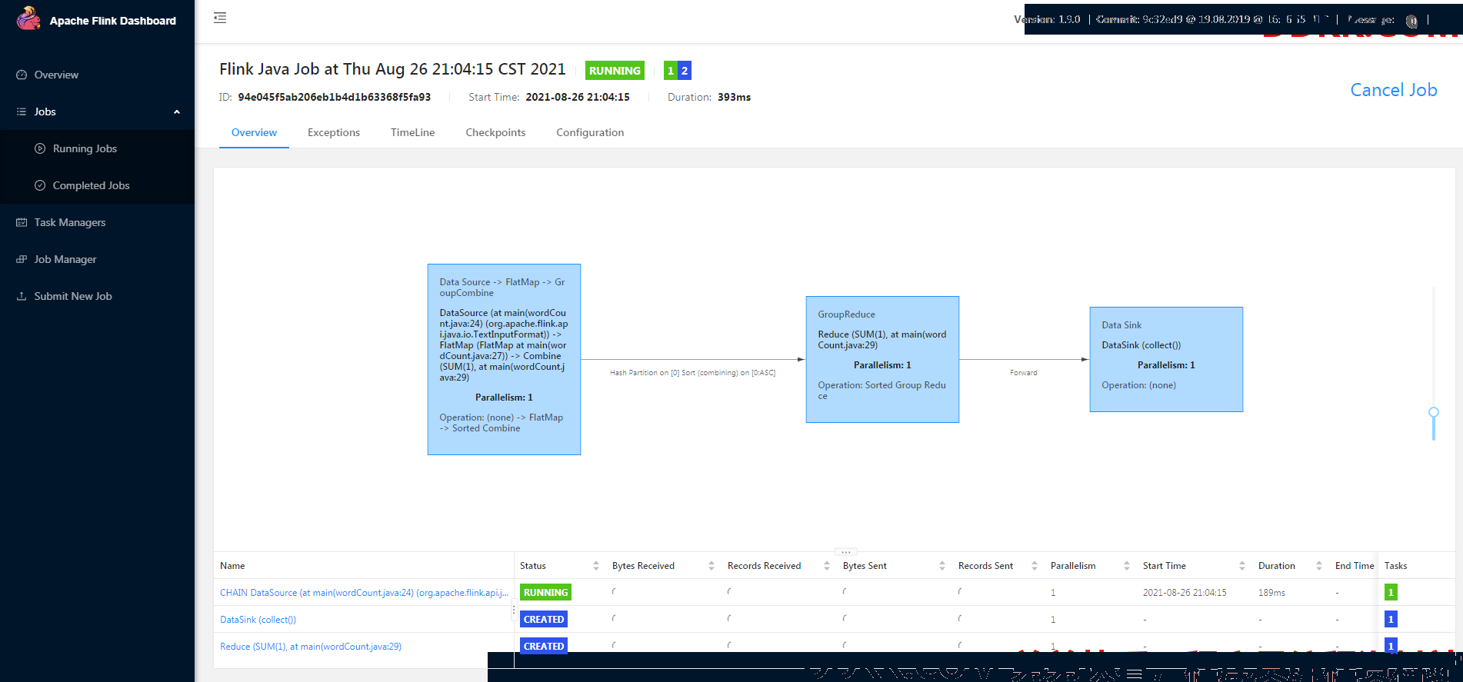This screenshot has width=1463, height=682.
Task: Click the start time 2021-08-26 21:04:15 in header
Action: [x=578, y=97]
